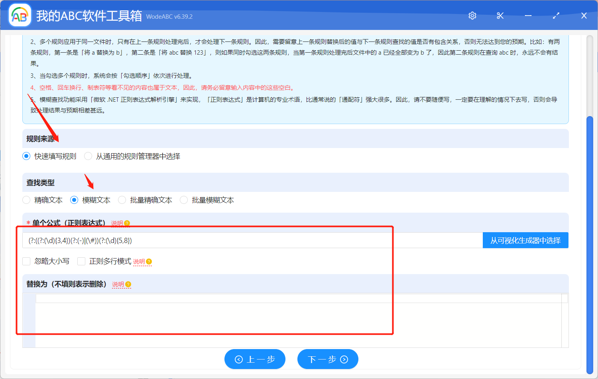Enable the 正则多行模式 checkbox
Screen dimensions: 598x379
81,261
